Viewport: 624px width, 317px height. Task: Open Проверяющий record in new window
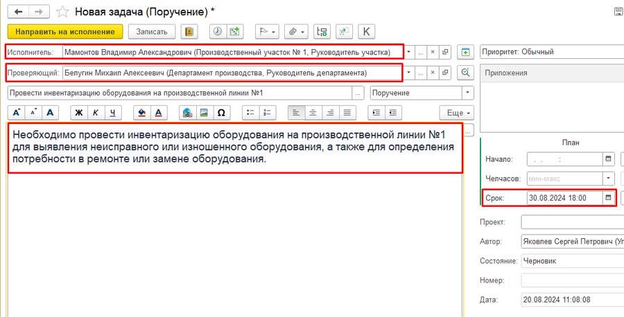[445, 73]
